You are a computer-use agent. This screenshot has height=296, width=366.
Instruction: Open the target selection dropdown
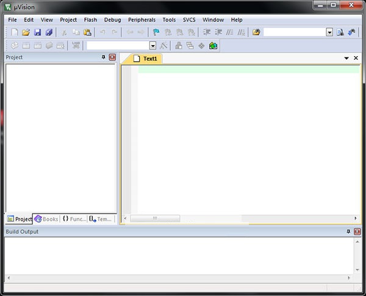click(x=152, y=46)
